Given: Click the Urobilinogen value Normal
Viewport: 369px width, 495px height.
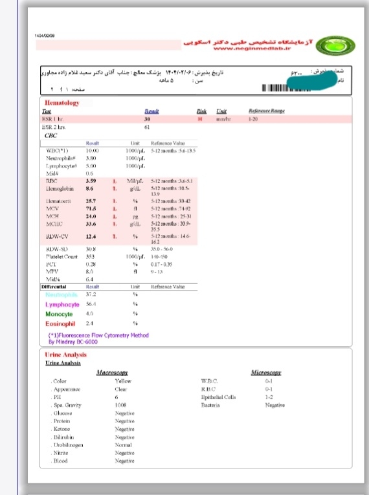Looking at the screenshot, I should [124, 445].
